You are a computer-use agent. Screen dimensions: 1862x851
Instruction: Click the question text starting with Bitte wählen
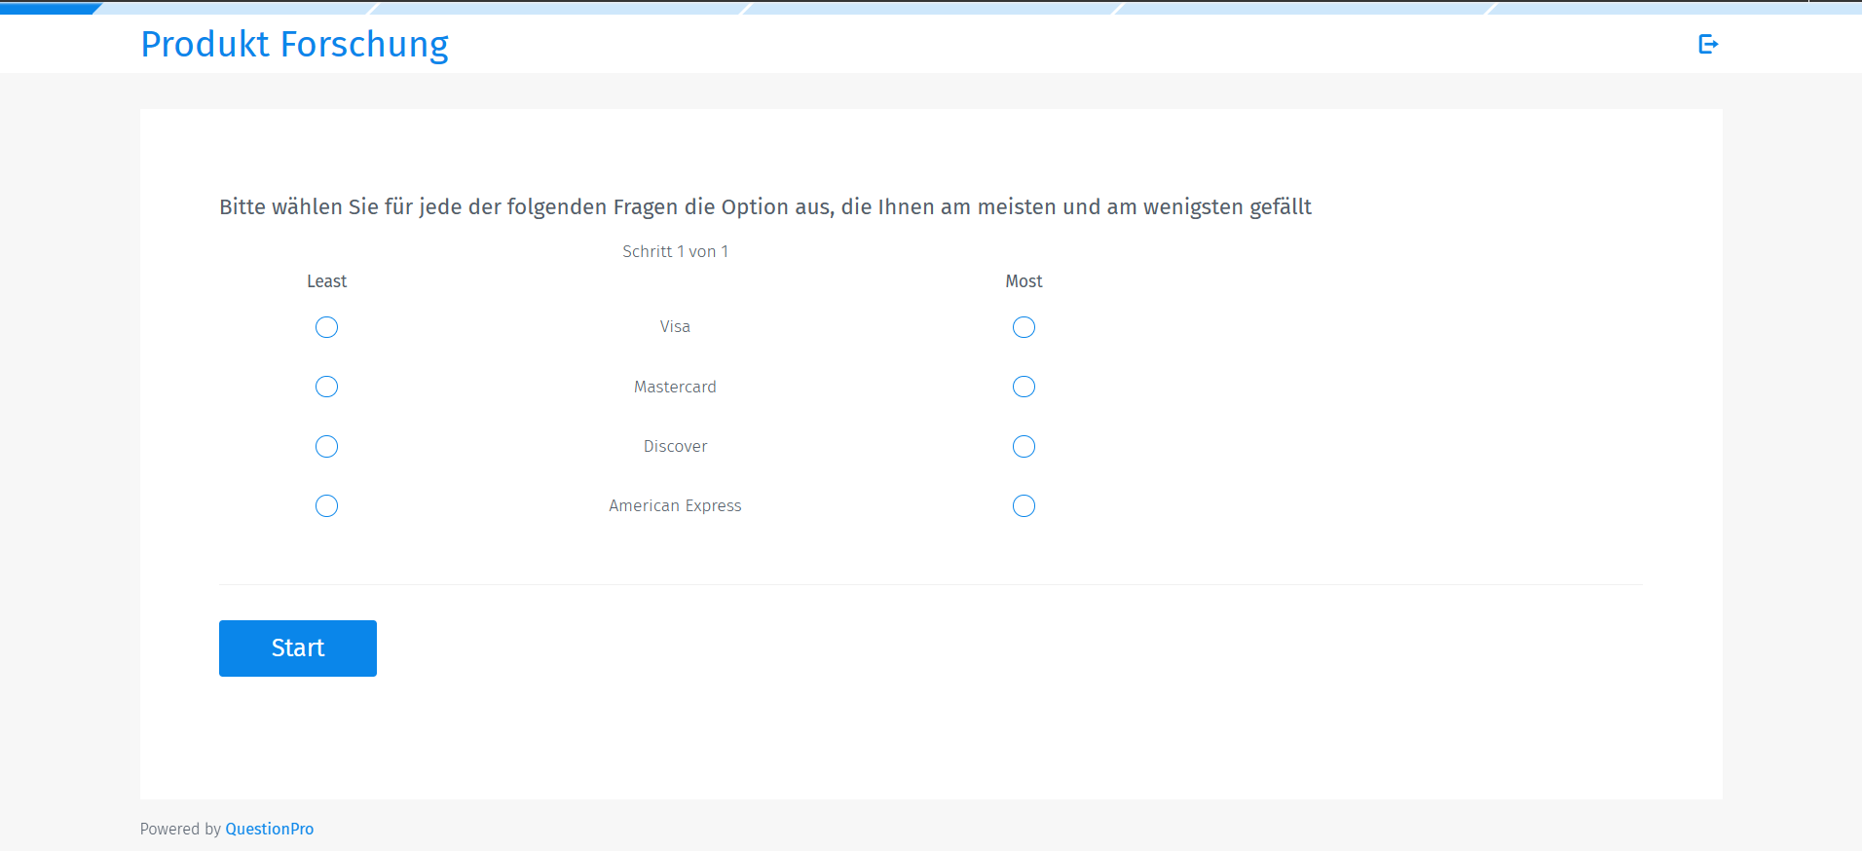[x=765, y=207]
